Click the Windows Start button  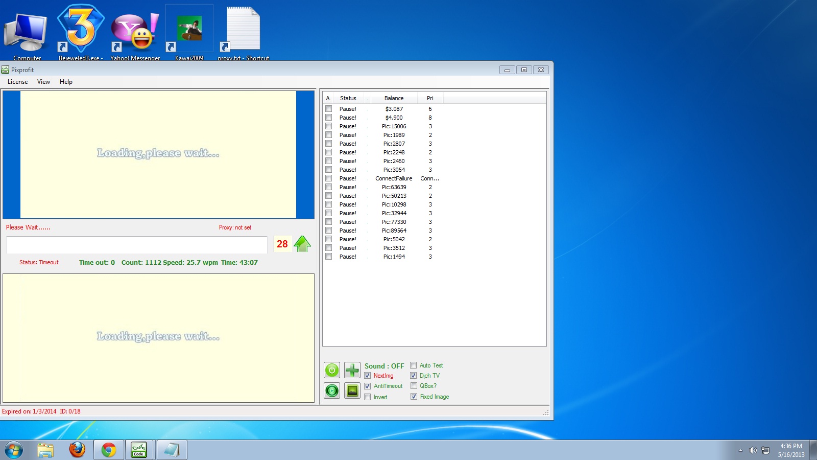[x=14, y=450]
